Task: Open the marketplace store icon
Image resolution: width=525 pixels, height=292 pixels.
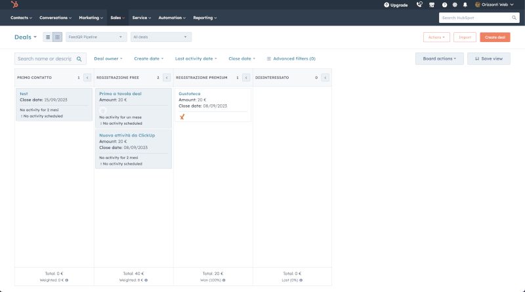Action: (x=432, y=5)
